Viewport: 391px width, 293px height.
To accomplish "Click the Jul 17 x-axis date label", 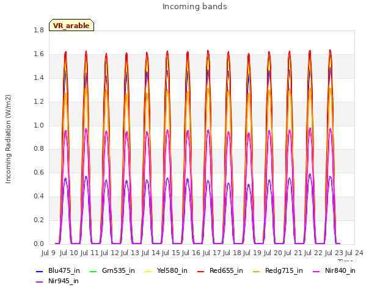I will 212,253.
